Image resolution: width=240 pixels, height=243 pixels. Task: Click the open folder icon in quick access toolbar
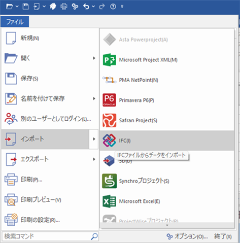tap(10, 7)
